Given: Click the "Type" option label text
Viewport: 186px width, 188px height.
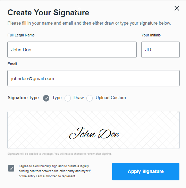Looking at the screenshot, I should point(57,98).
